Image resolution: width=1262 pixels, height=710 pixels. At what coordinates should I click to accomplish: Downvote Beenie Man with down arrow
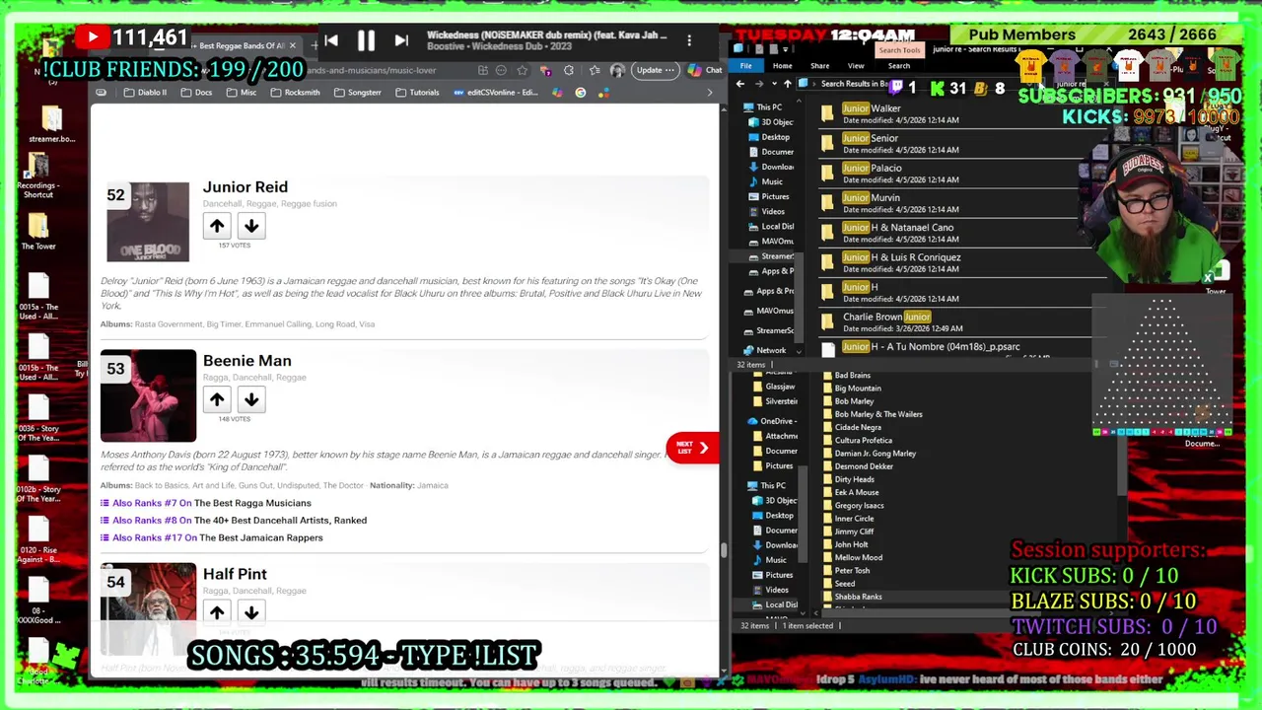(251, 399)
